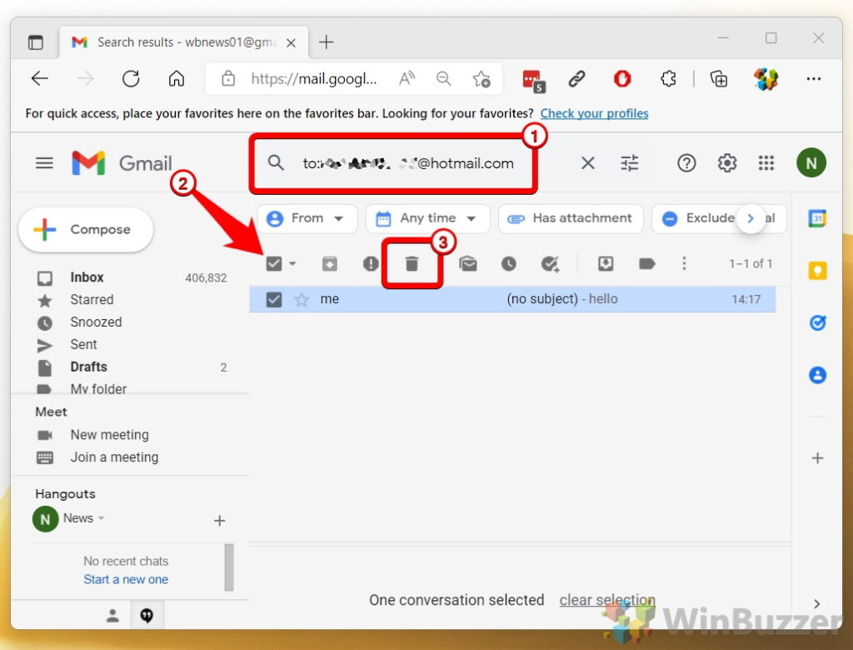The image size is (853, 650).
Task: Star the email from 'me'
Action: click(301, 298)
